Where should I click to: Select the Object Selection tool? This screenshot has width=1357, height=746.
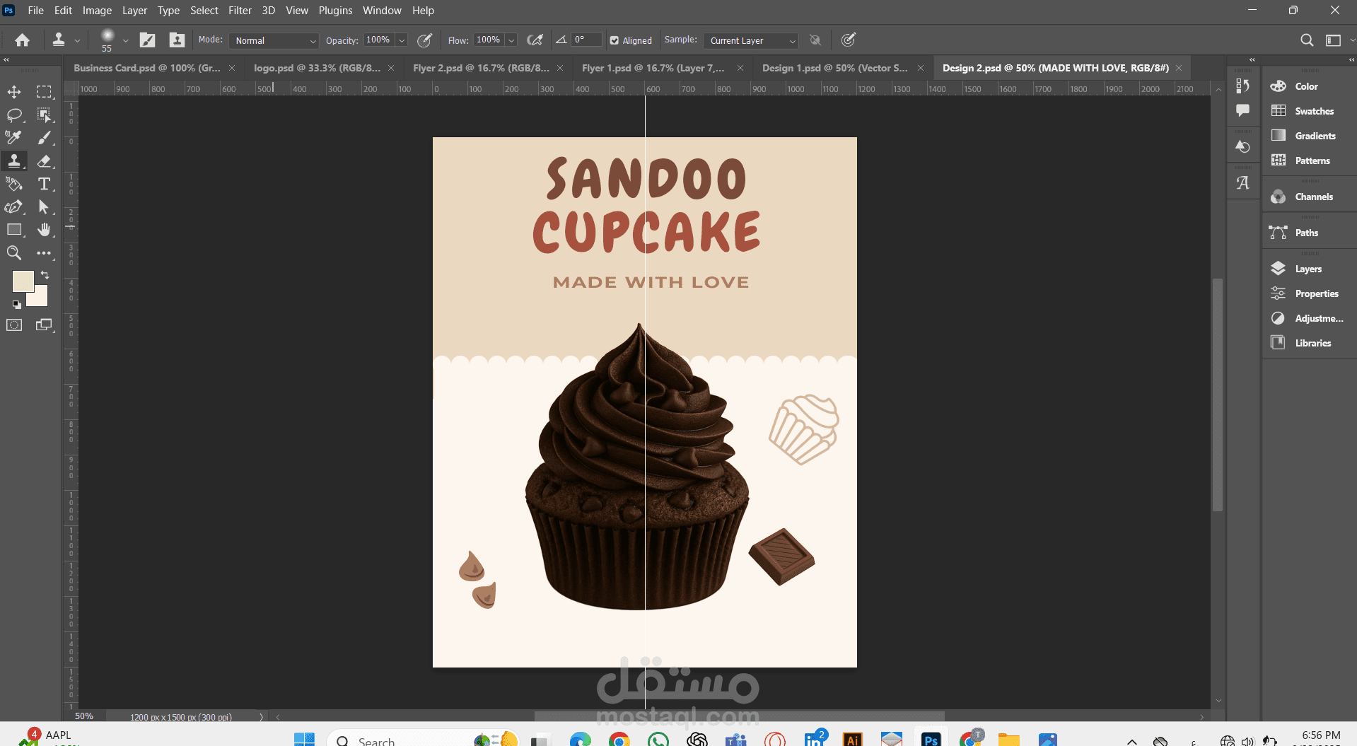pos(45,115)
